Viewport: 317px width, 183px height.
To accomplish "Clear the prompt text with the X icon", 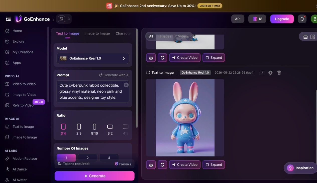I will click(126, 85).
